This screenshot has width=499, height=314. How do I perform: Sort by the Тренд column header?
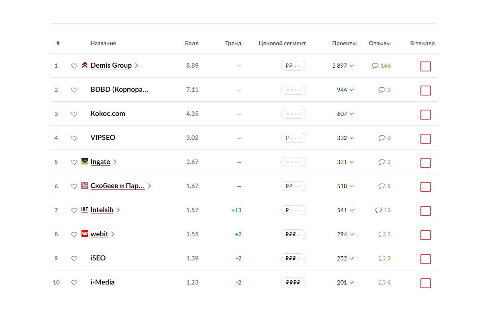233,43
